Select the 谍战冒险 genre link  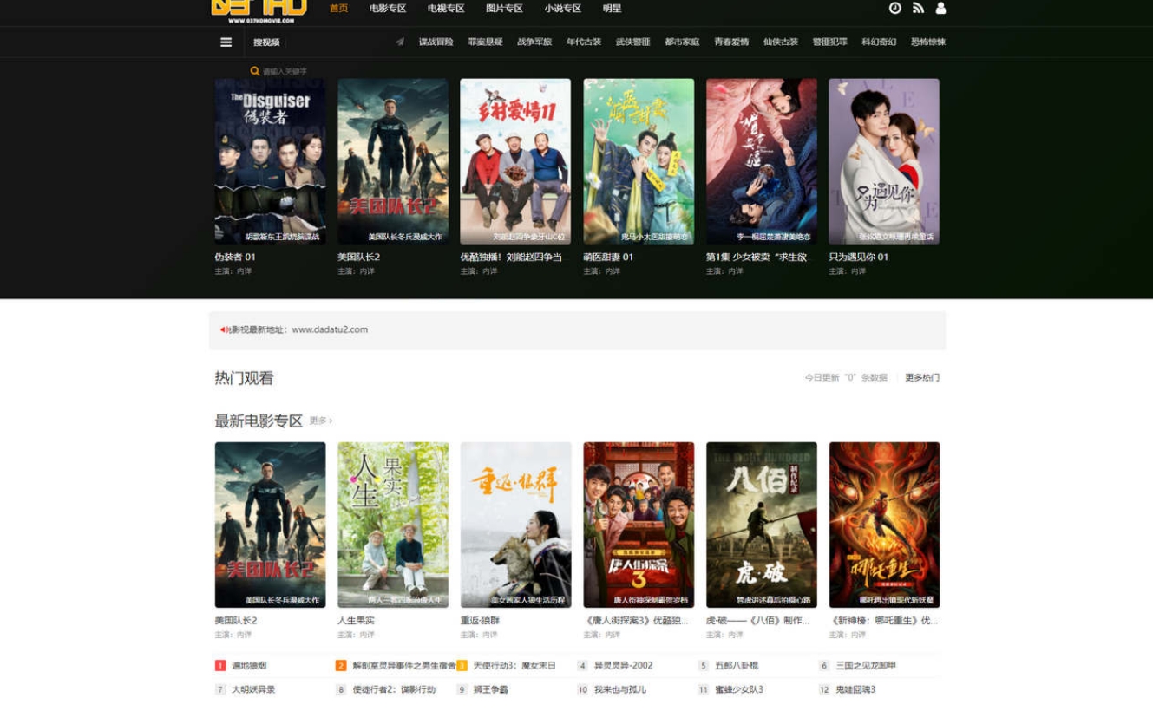coord(436,42)
